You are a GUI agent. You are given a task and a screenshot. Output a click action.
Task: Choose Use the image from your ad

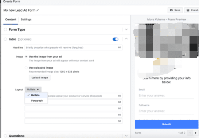[26, 57]
